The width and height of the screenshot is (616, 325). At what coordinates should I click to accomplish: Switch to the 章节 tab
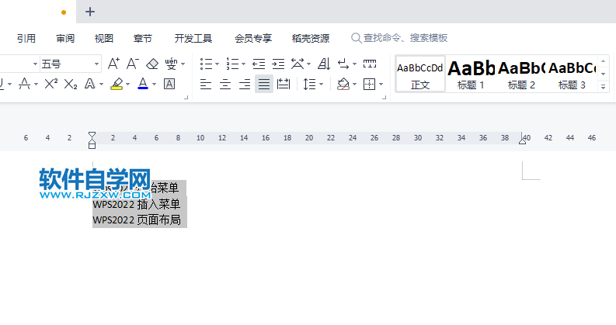point(143,38)
